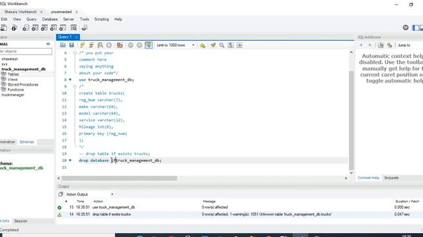423x237 pixels.
Task: Open the Help menu
Action: click(118, 19)
